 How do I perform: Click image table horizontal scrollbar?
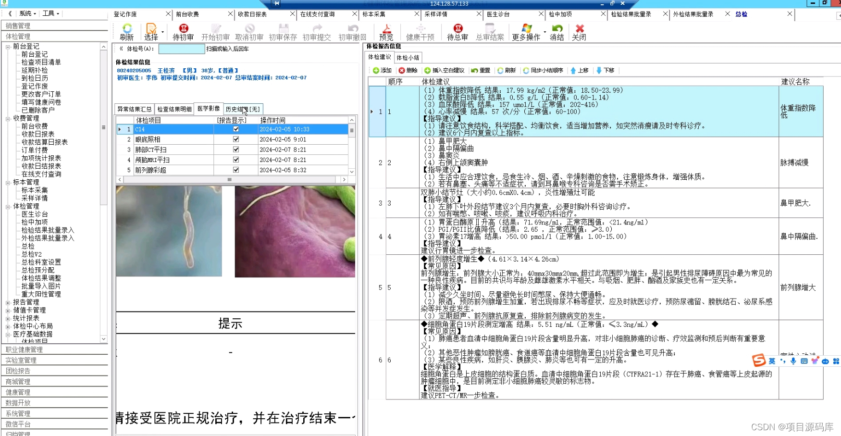(x=229, y=179)
